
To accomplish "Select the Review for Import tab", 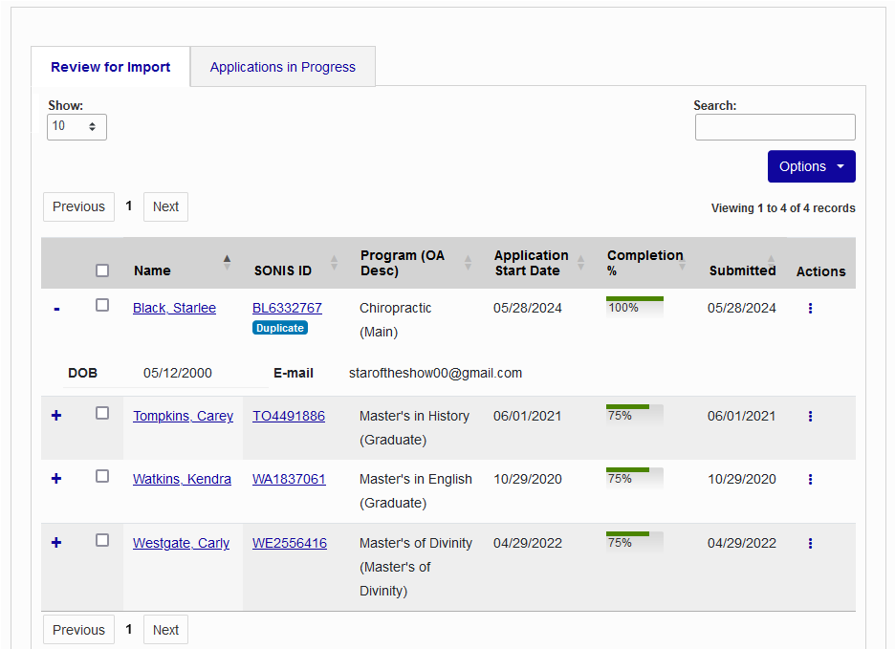I will (x=110, y=67).
